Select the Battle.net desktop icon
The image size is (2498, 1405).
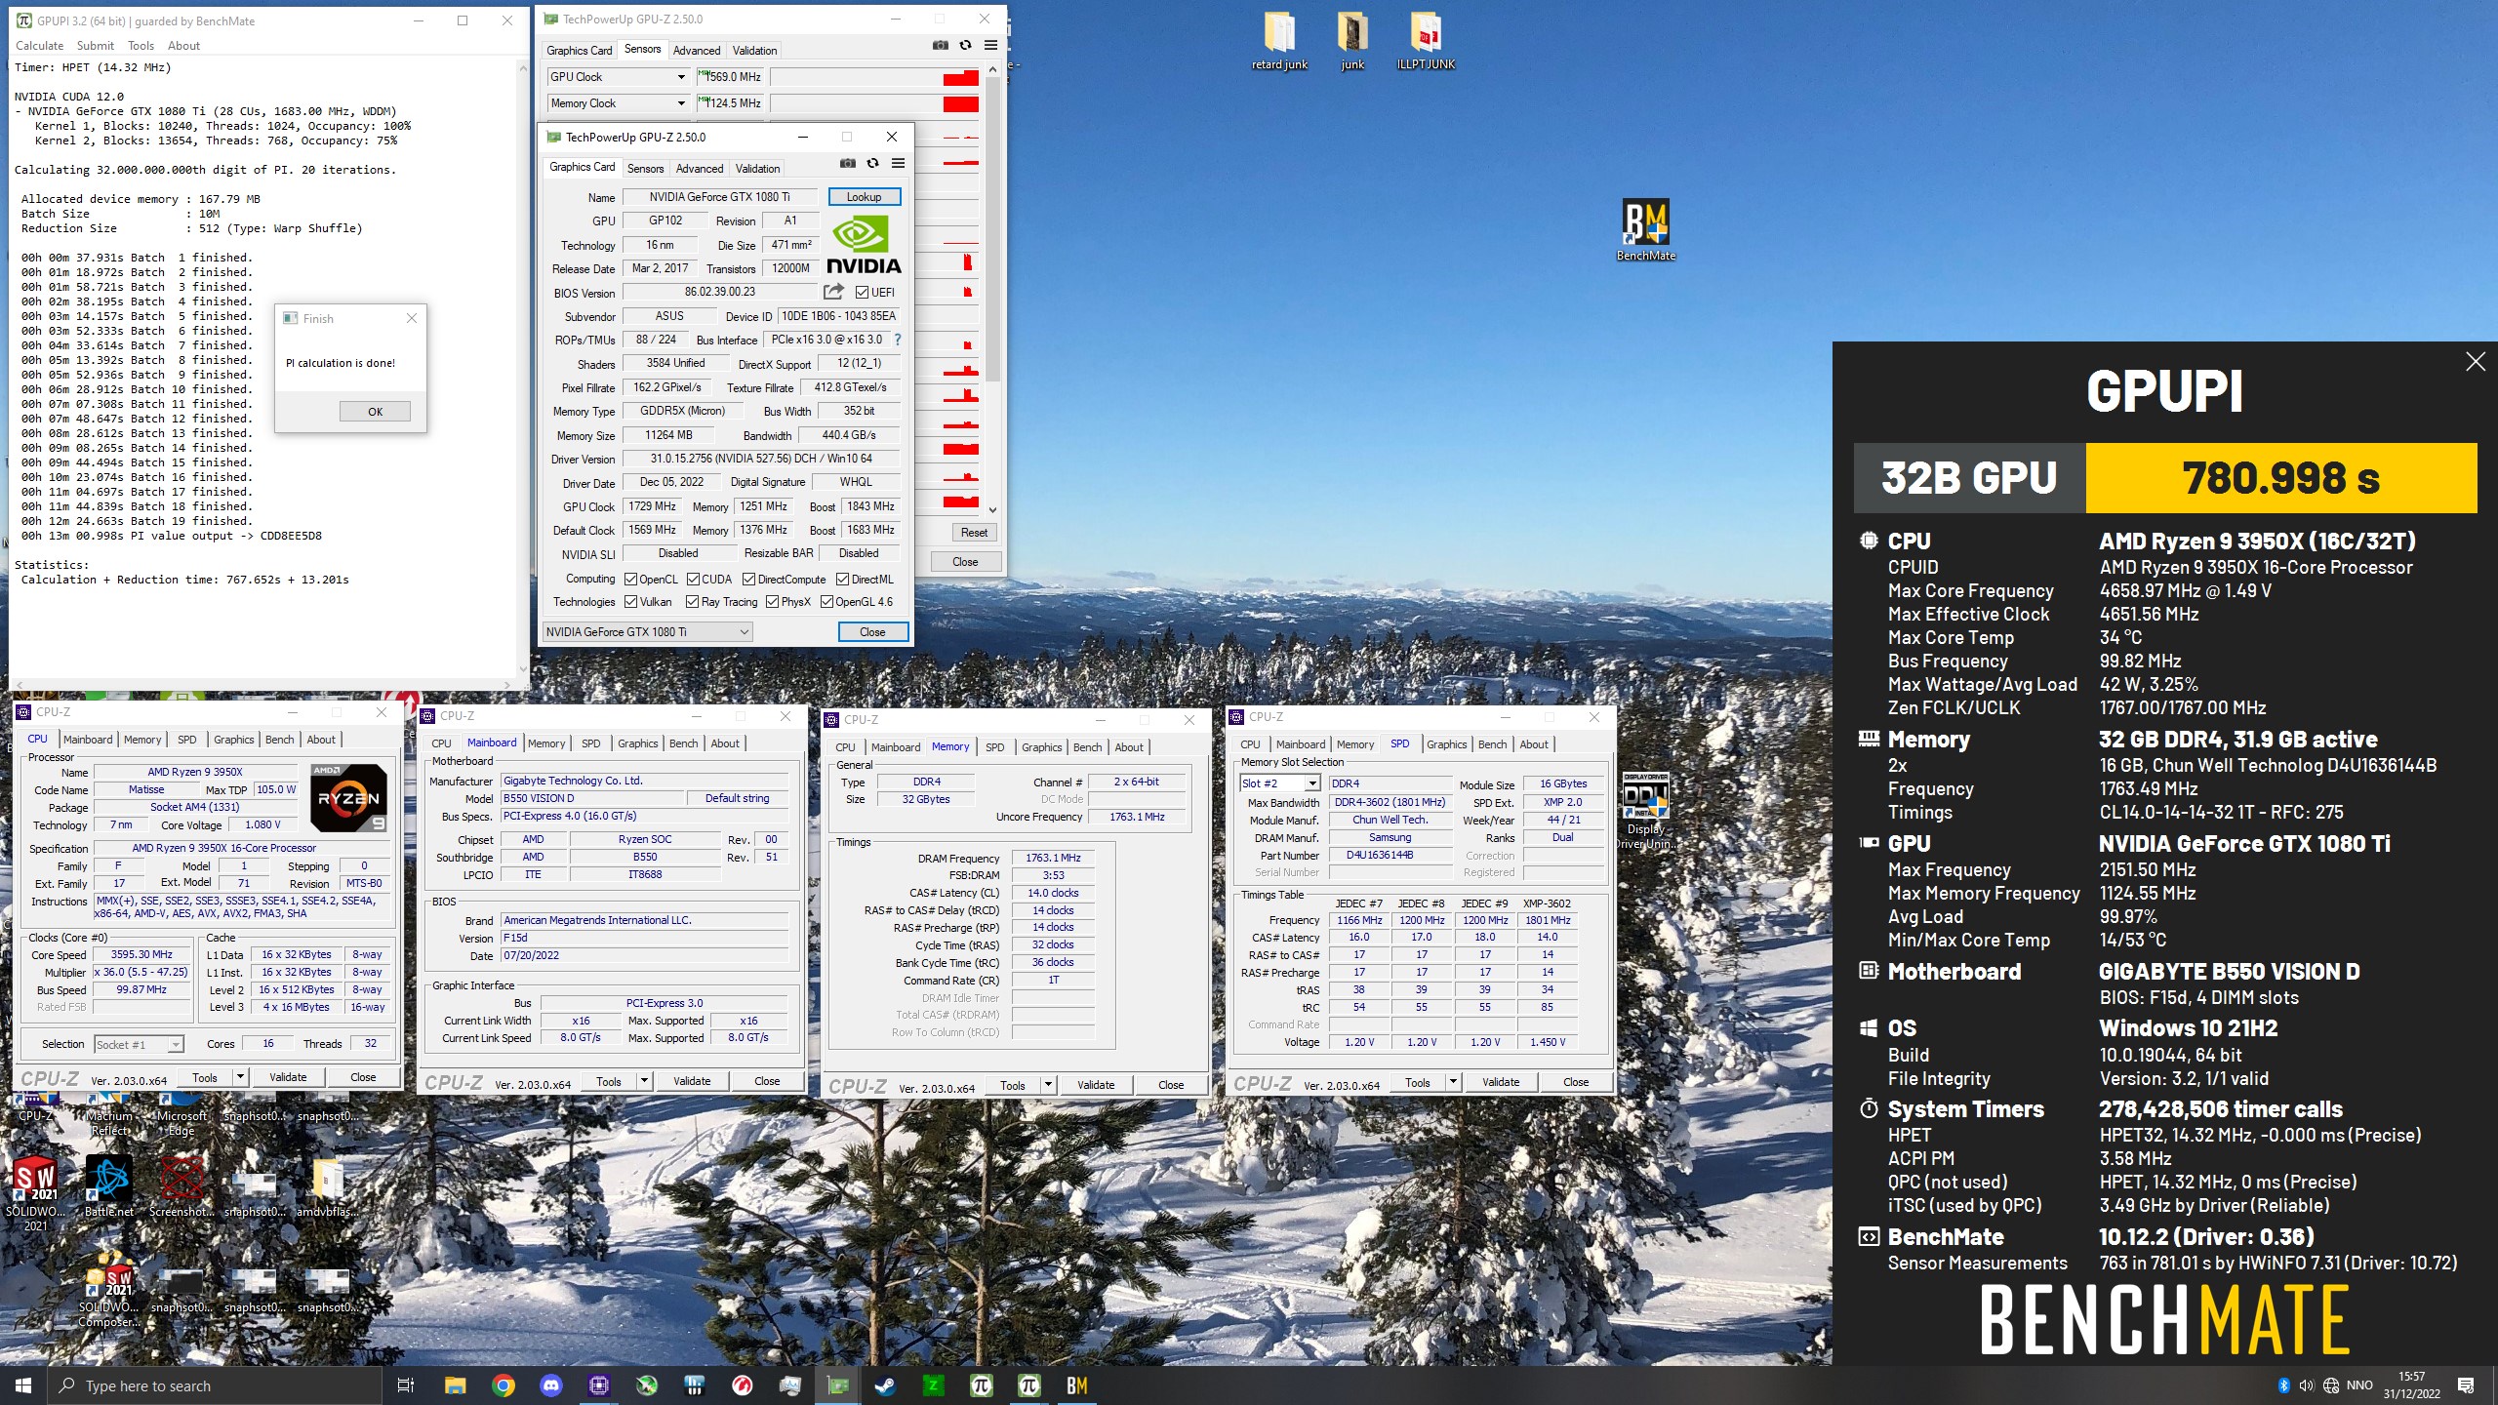[x=108, y=1186]
